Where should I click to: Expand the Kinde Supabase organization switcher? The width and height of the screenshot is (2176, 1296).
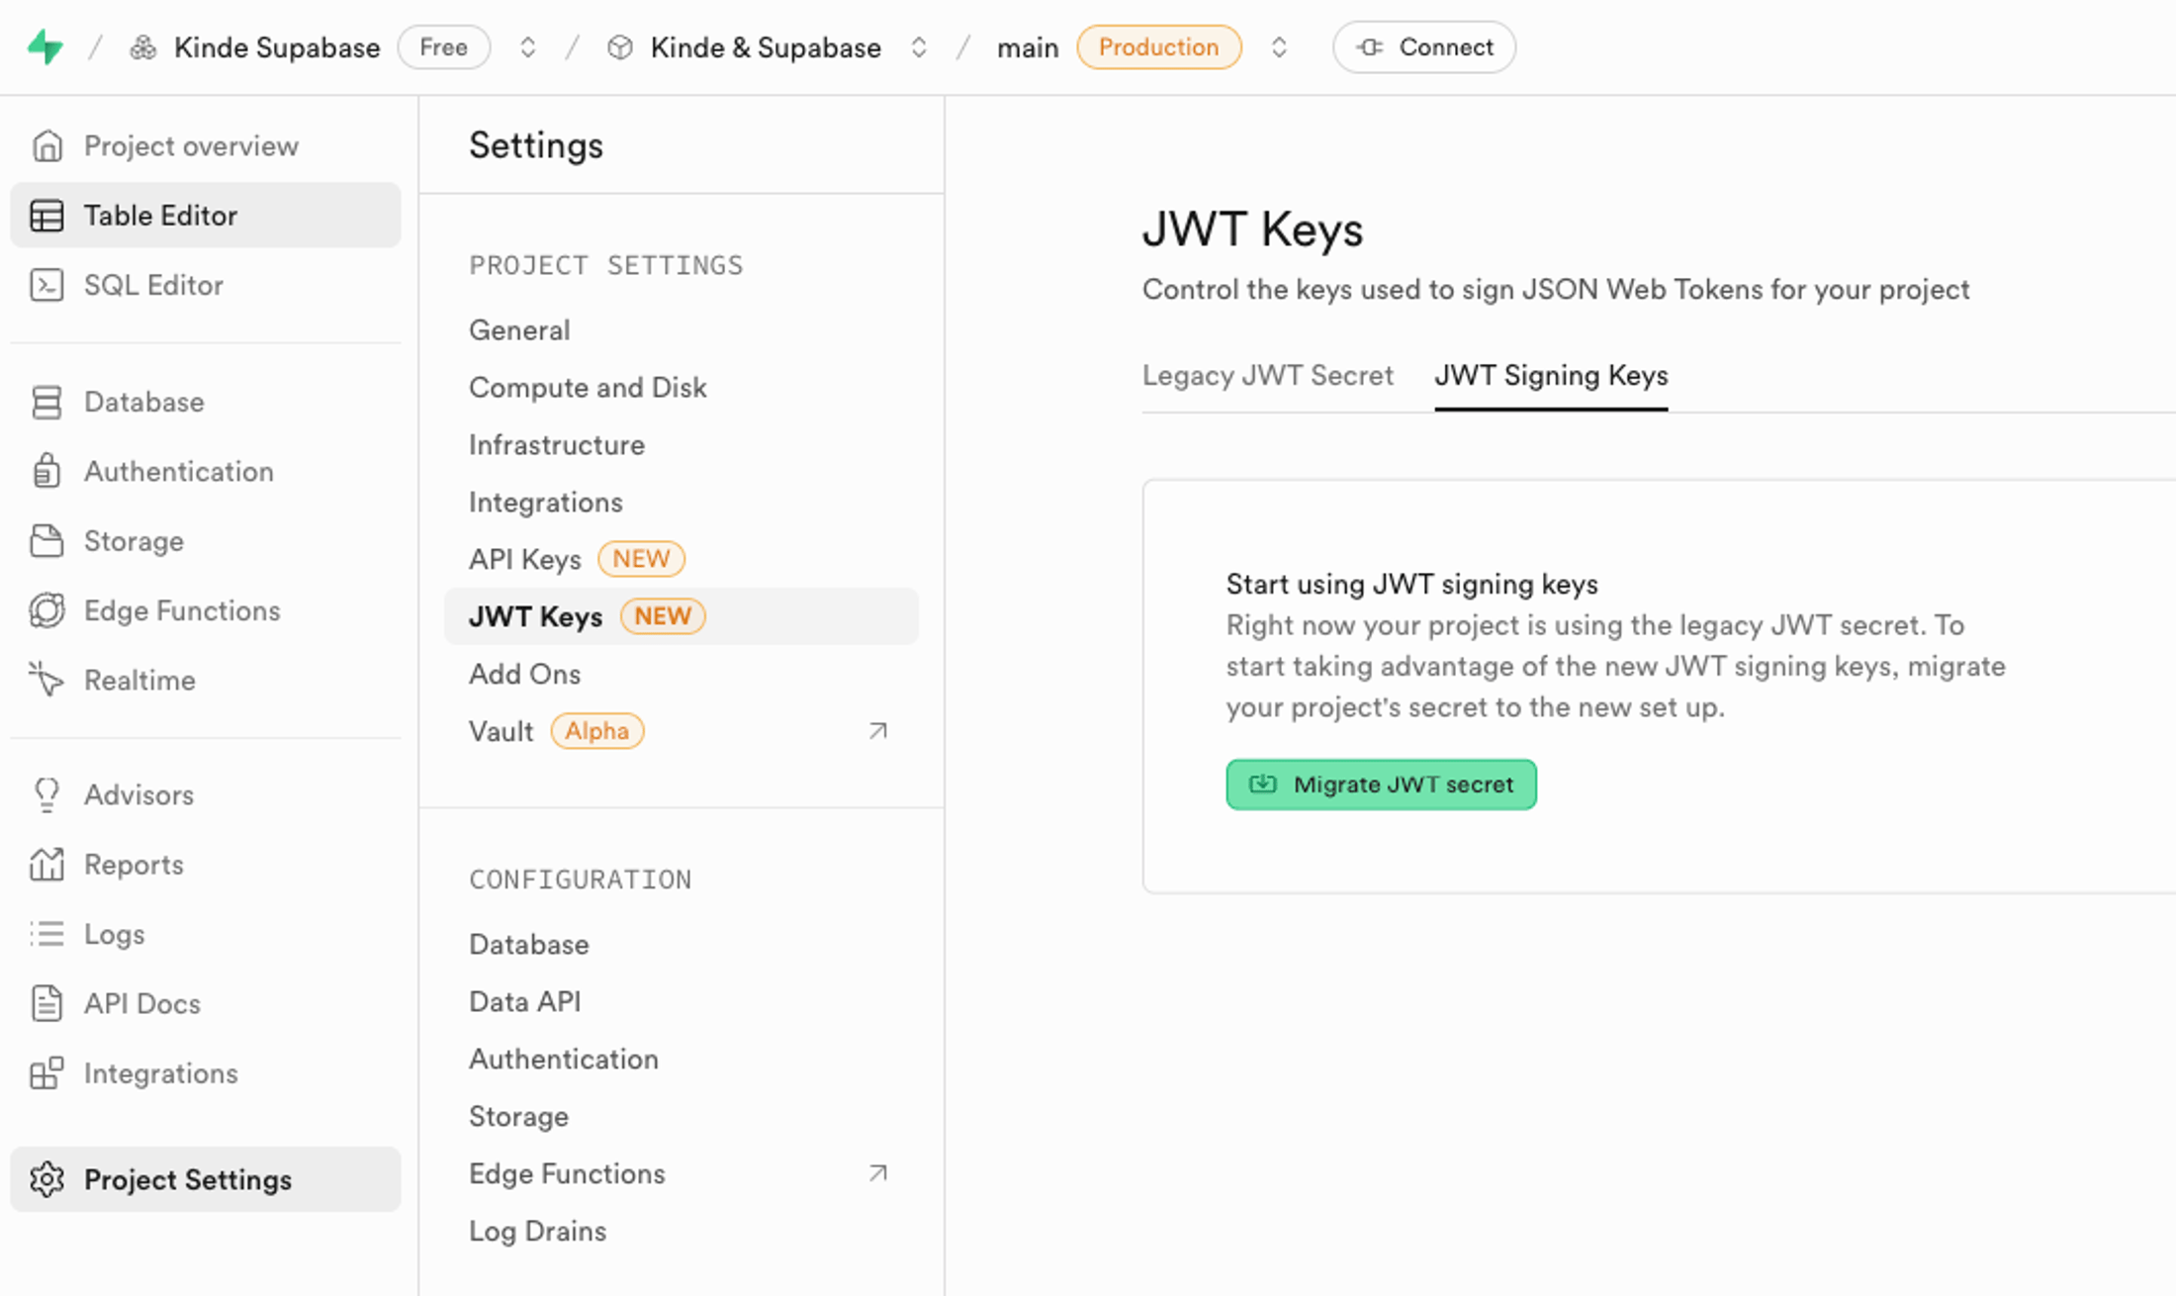point(527,46)
